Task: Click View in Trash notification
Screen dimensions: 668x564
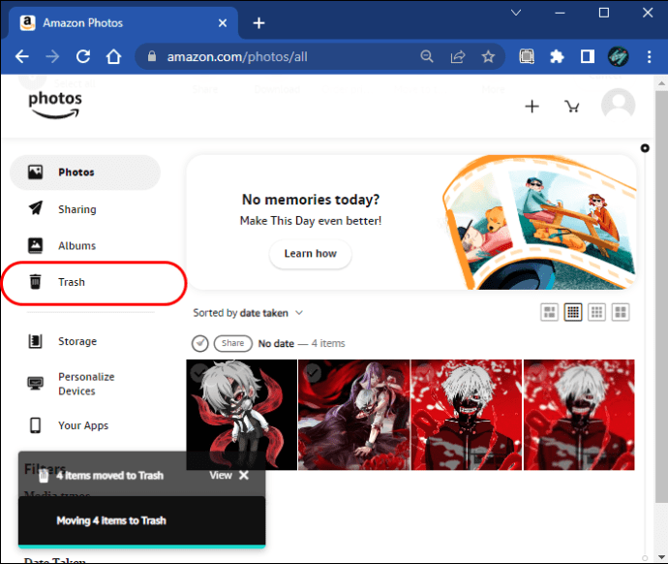Action: click(x=221, y=476)
